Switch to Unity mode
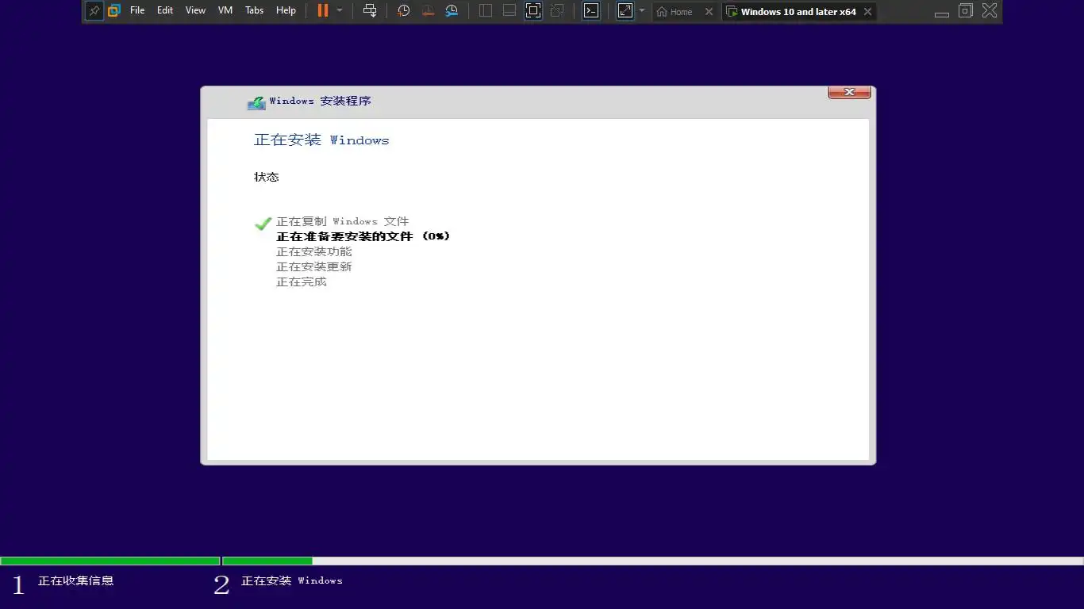 (x=557, y=11)
